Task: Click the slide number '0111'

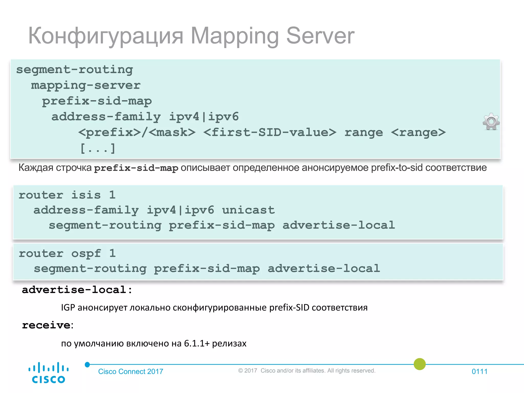Action: (479, 372)
